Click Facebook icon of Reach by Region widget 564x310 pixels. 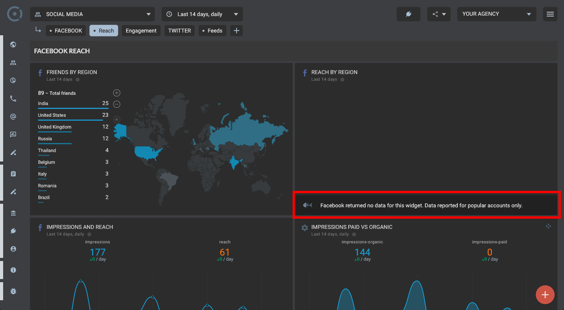(305, 73)
